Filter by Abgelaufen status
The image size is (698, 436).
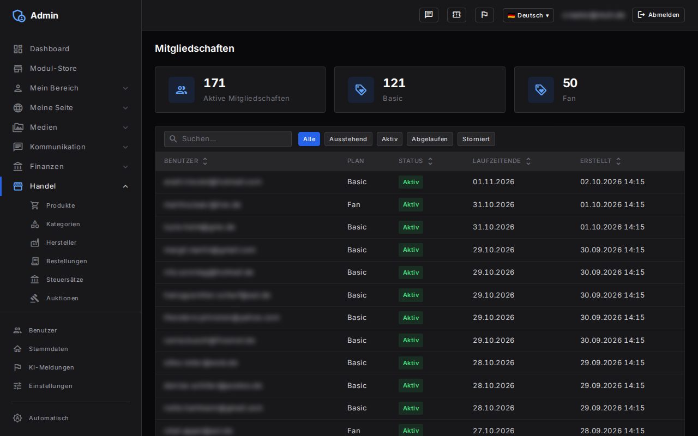(430, 139)
